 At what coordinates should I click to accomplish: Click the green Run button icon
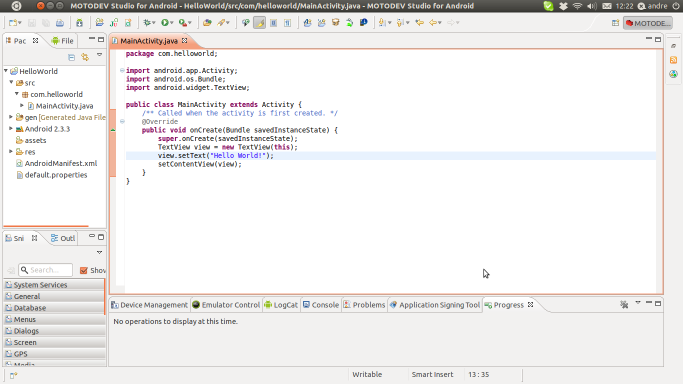point(164,22)
